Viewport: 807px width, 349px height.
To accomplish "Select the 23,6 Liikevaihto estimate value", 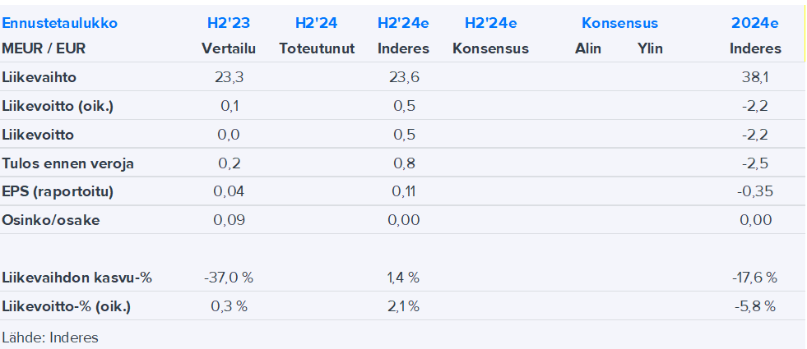I will tap(403, 78).
